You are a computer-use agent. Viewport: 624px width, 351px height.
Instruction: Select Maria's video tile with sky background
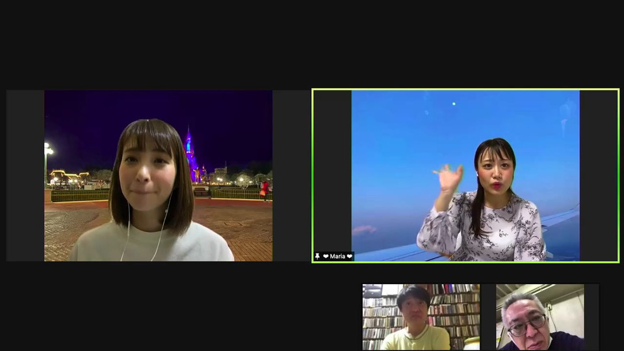465,175
